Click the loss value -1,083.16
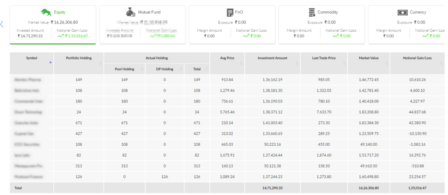The image size is (448, 195). (x=417, y=144)
